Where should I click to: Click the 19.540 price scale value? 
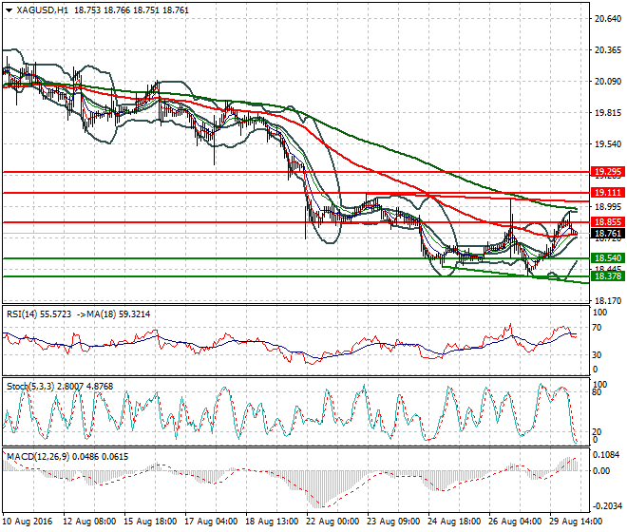tap(608, 144)
